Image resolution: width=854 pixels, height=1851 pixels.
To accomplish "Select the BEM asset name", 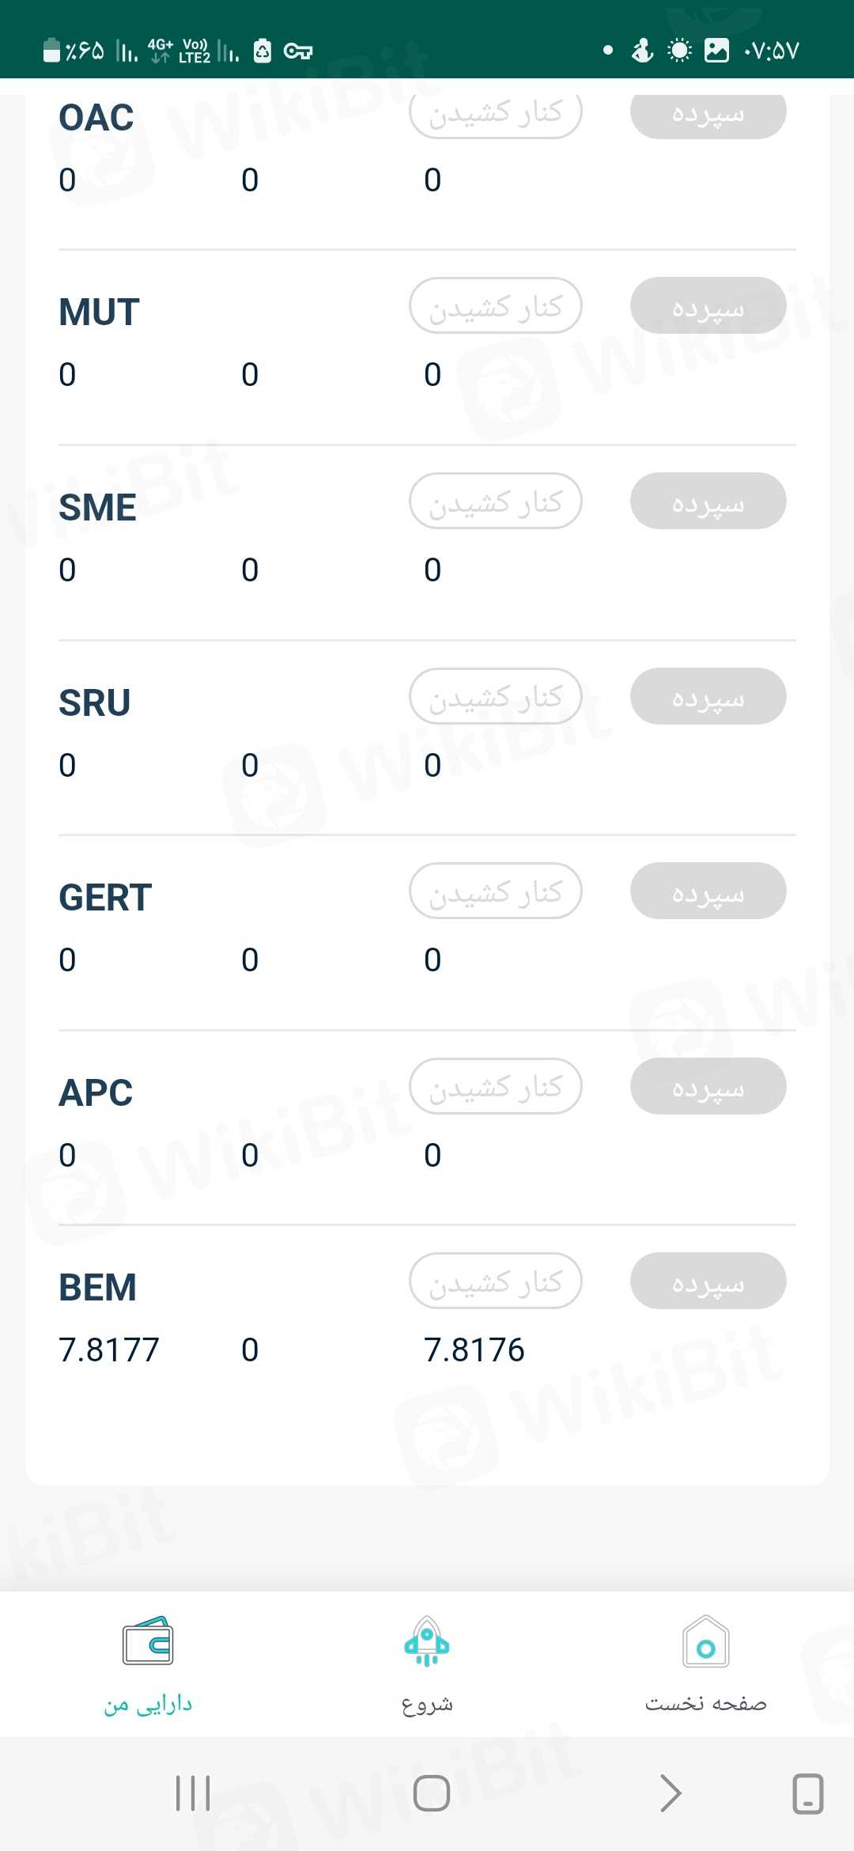I will click(98, 1288).
